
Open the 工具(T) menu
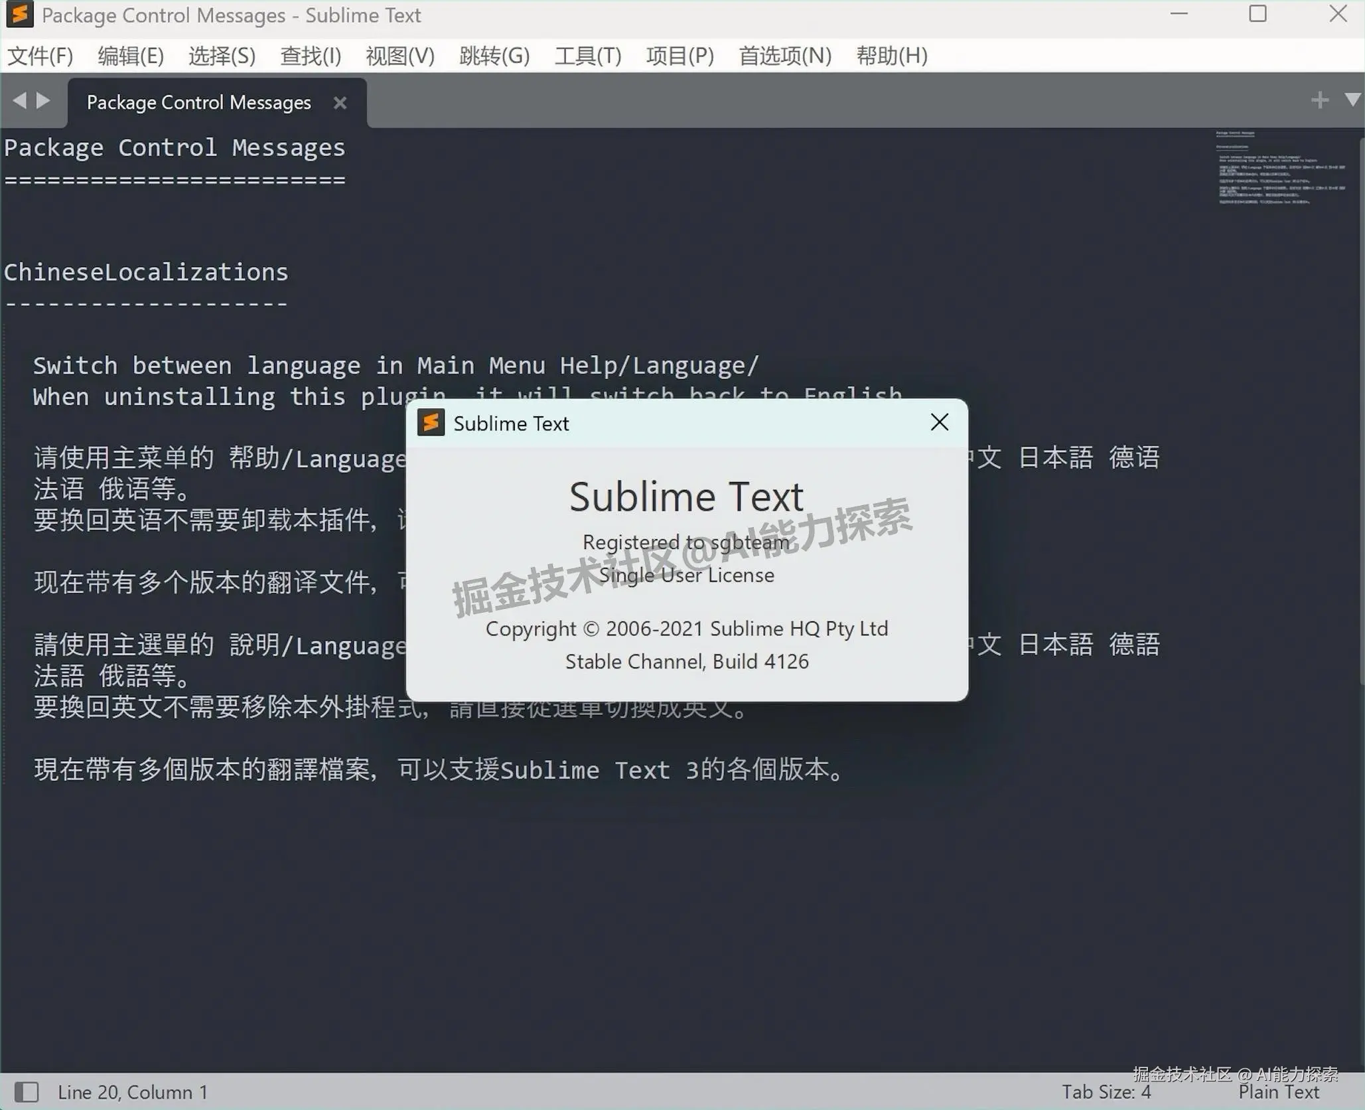tap(588, 56)
